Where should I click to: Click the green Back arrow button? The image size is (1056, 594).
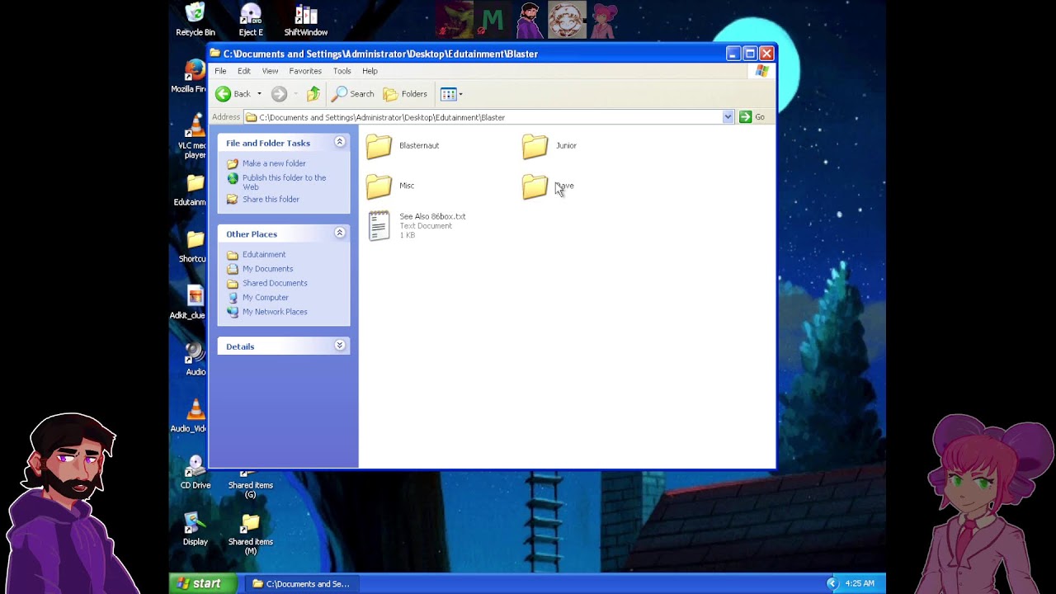(233, 94)
